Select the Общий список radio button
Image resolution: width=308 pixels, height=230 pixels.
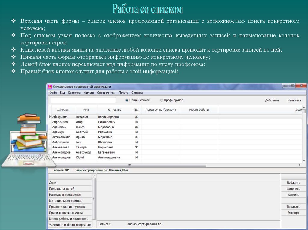pos(127,100)
